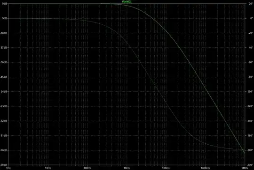This screenshot has width=254, height=170.
Task: Select the 100Hz frequency axis label
Action: 87,168
